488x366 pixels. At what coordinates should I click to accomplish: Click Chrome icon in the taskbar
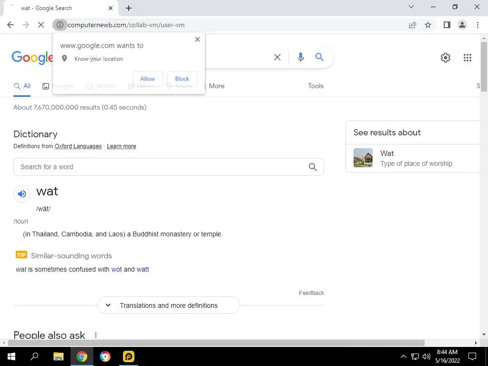click(x=81, y=356)
